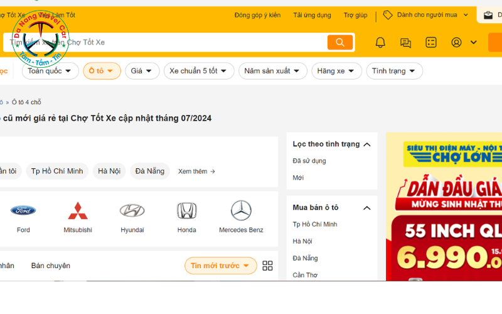Filter by Mới condition
This screenshot has width=502, height=314.
point(298,178)
